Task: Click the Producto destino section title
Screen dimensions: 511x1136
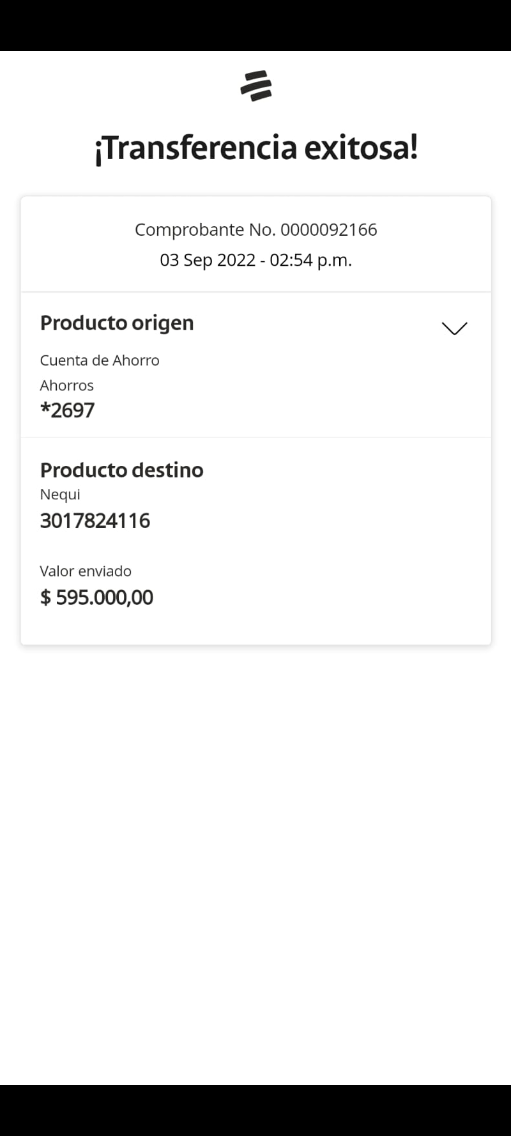Action: click(x=122, y=470)
